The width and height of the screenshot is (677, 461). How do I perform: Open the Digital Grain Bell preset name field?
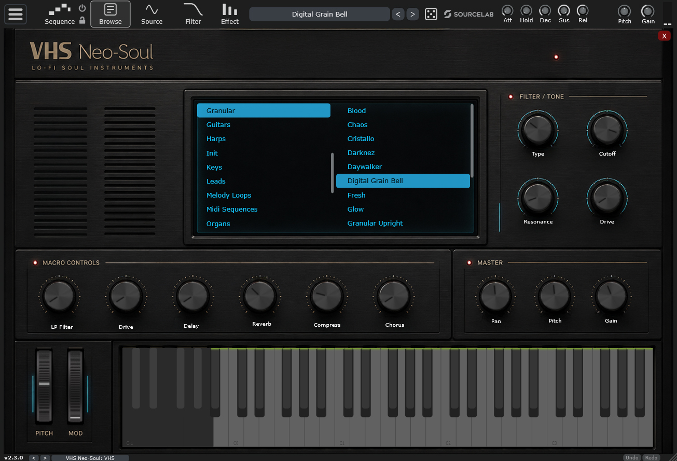tap(320, 14)
